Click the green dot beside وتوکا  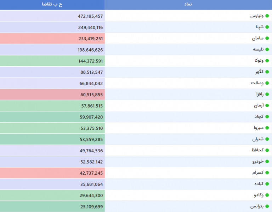[267, 61]
